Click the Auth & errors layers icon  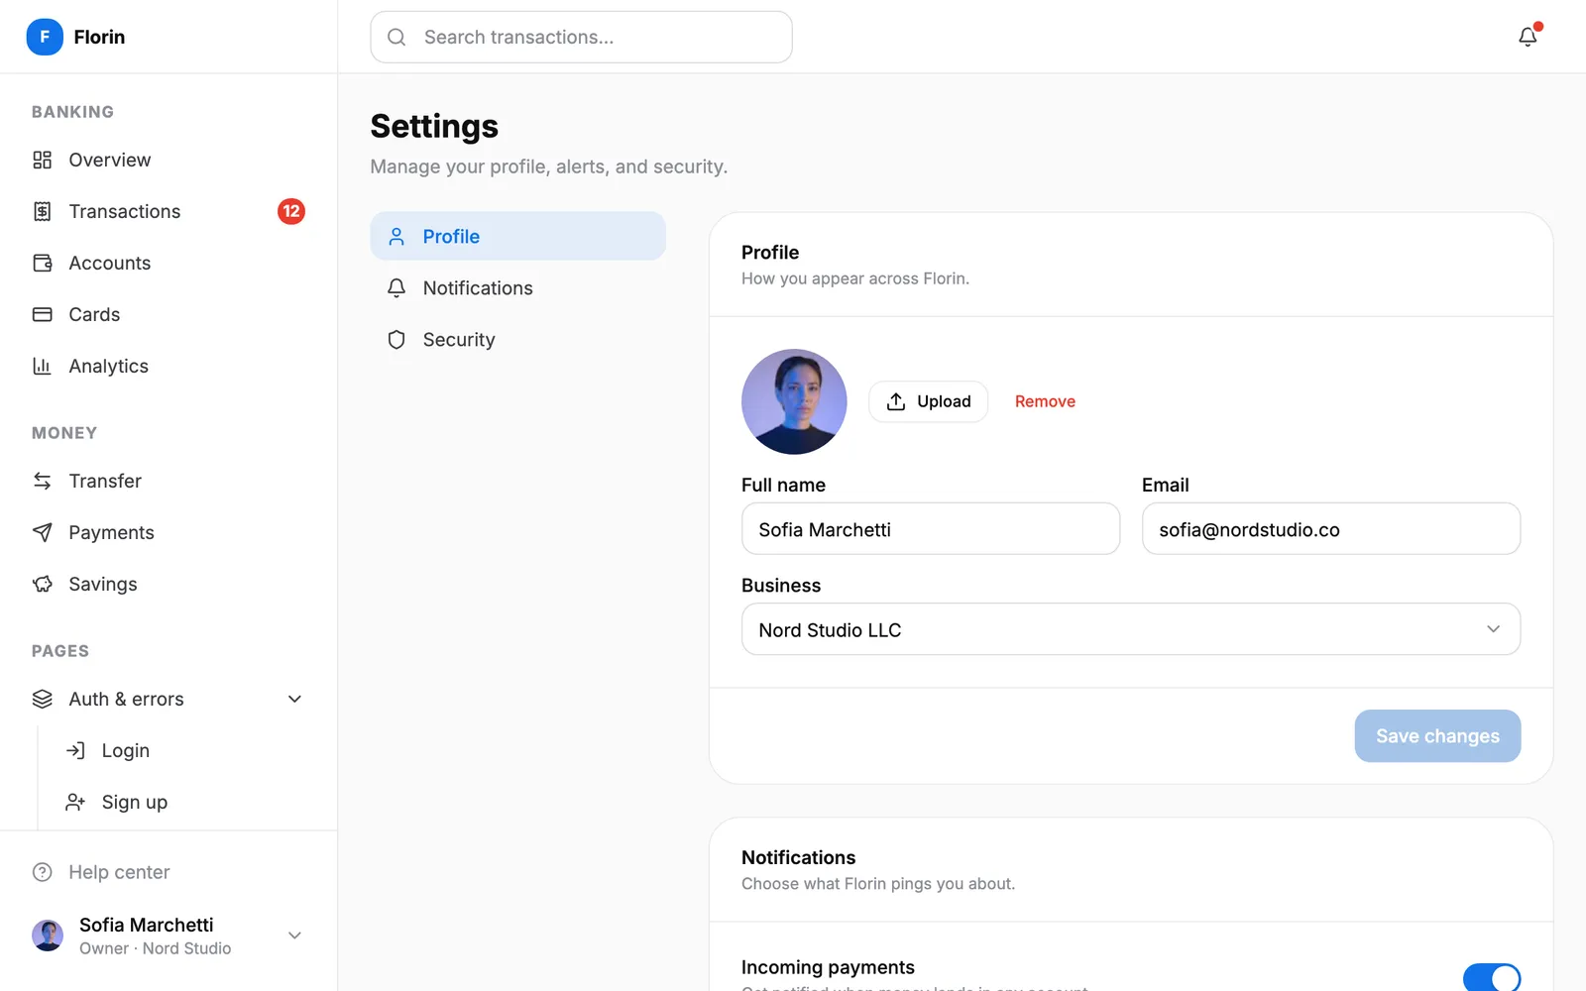[42, 699]
